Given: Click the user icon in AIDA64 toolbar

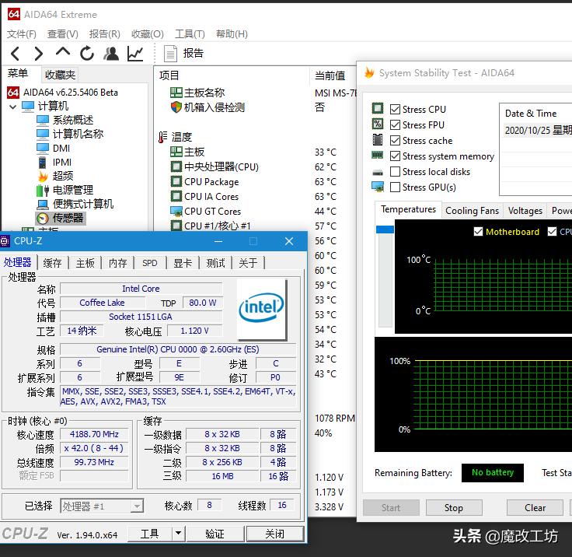Looking at the screenshot, I should pyautogui.click(x=111, y=54).
